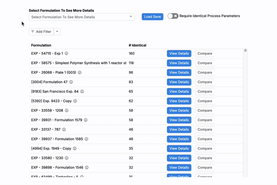Click the Formulation column header
Screen dimensions: 277x185
[x=41, y=45]
